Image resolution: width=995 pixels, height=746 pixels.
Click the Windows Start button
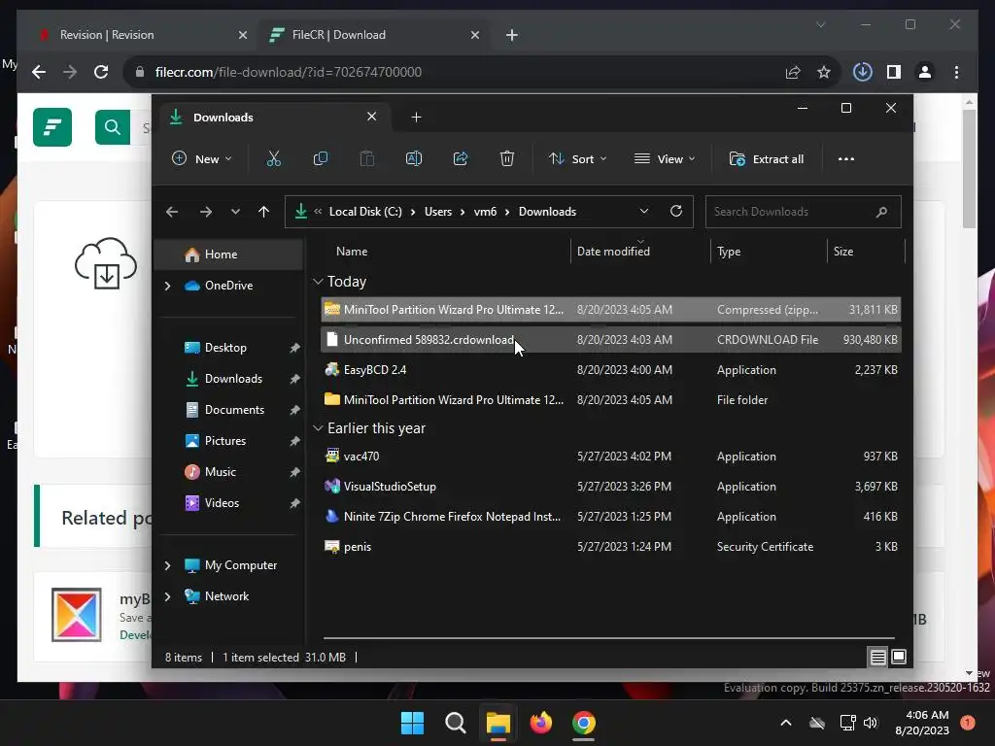click(412, 723)
